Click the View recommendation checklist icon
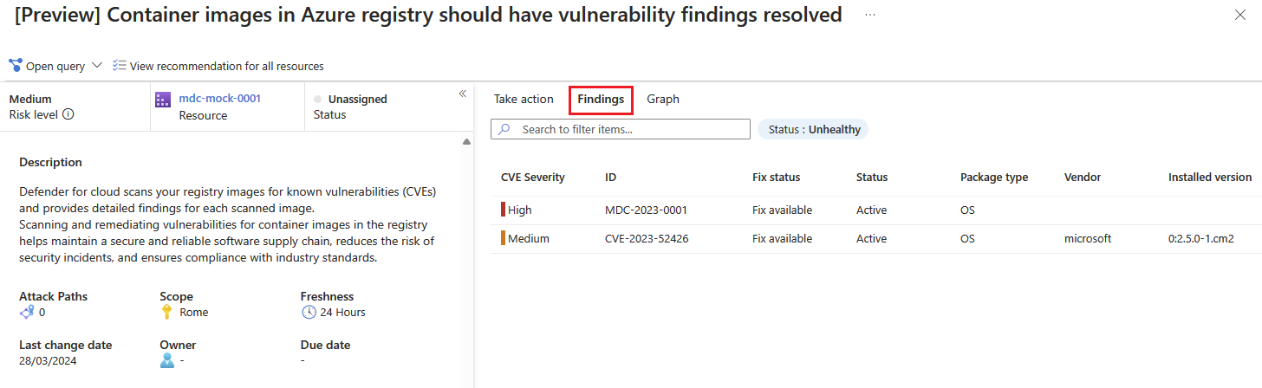 (120, 66)
